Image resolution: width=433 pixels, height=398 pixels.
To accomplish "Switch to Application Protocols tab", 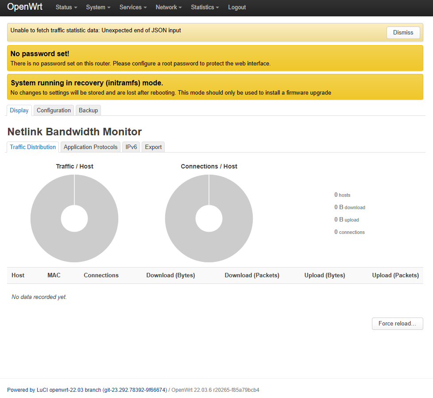I will click(90, 147).
